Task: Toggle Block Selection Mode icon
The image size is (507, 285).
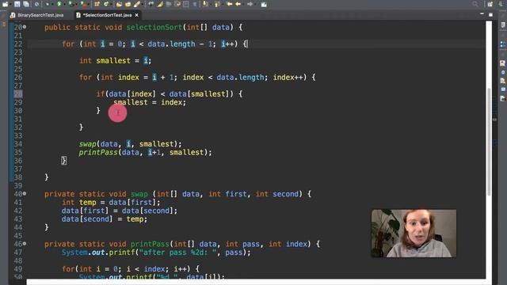Action: coord(186,4)
